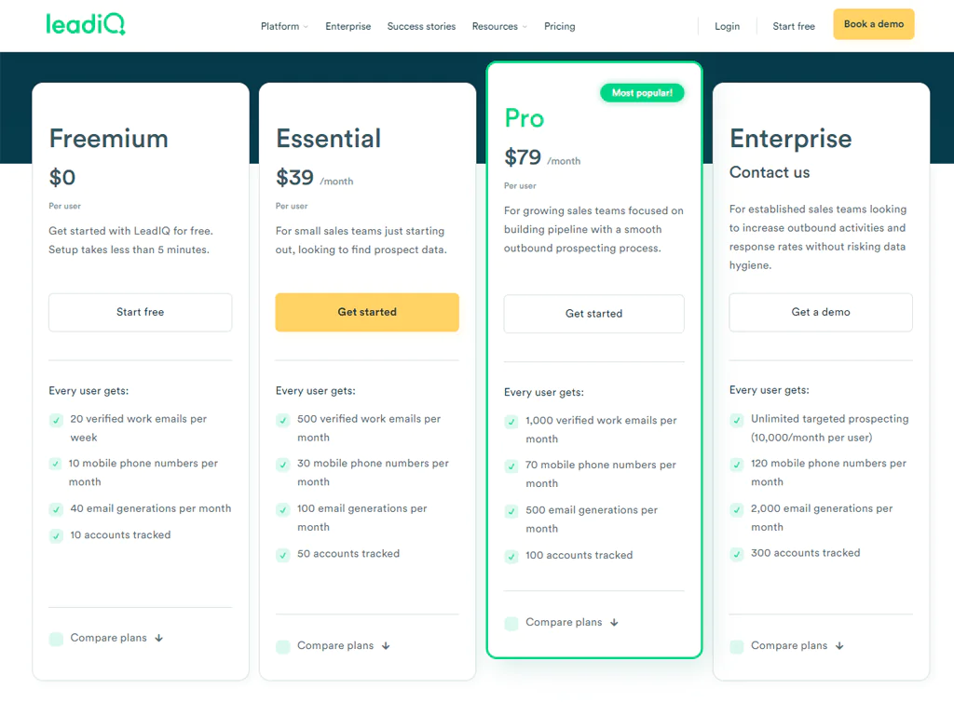Click the checkmark beside '2,000 email generations'
The width and height of the screenshot is (954, 702).
(x=737, y=509)
